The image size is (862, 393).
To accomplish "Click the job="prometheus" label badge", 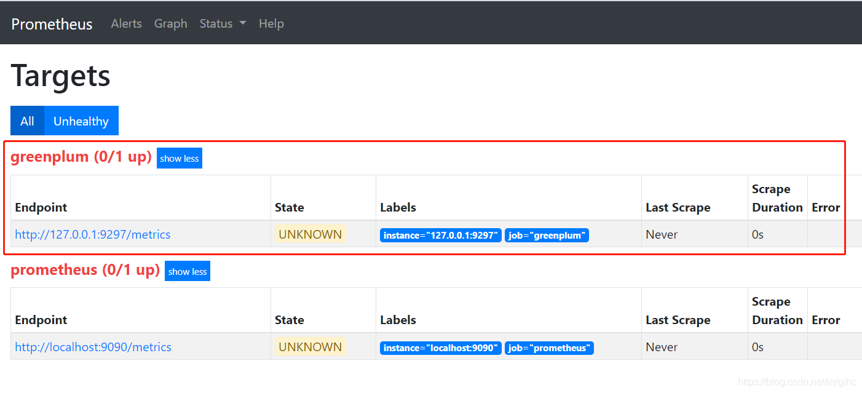I will 549,348.
